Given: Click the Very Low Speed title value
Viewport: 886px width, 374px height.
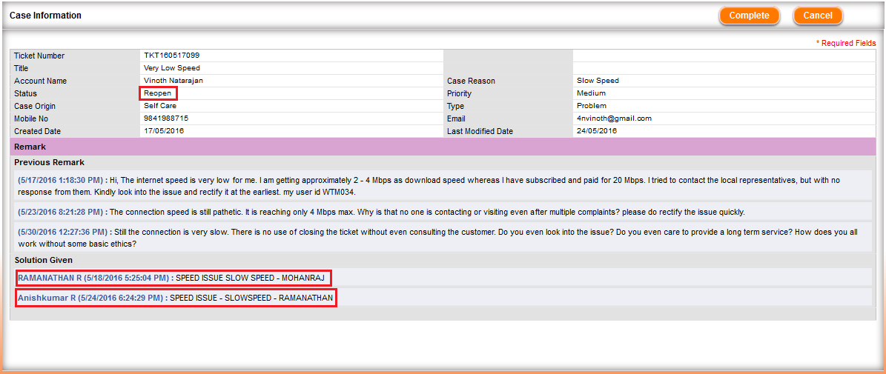Looking at the screenshot, I should [172, 68].
